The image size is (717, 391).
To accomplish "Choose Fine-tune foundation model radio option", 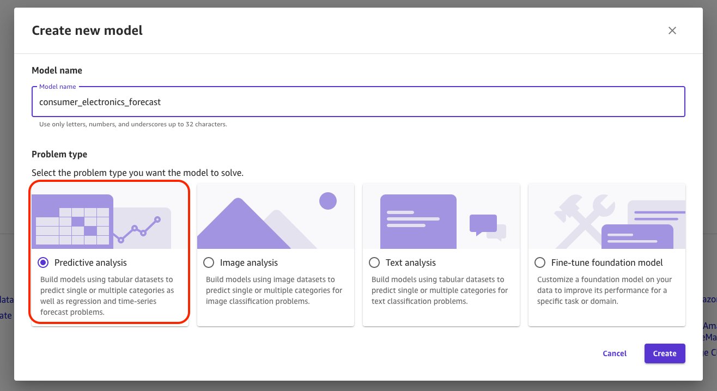I will 539,262.
